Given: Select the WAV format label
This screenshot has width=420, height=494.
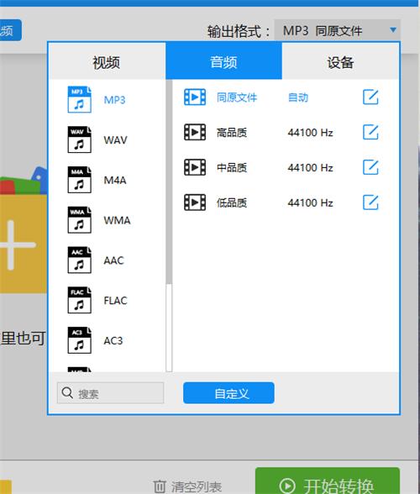Looking at the screenshot, I should pyautogui.click(x=116, y=139).
